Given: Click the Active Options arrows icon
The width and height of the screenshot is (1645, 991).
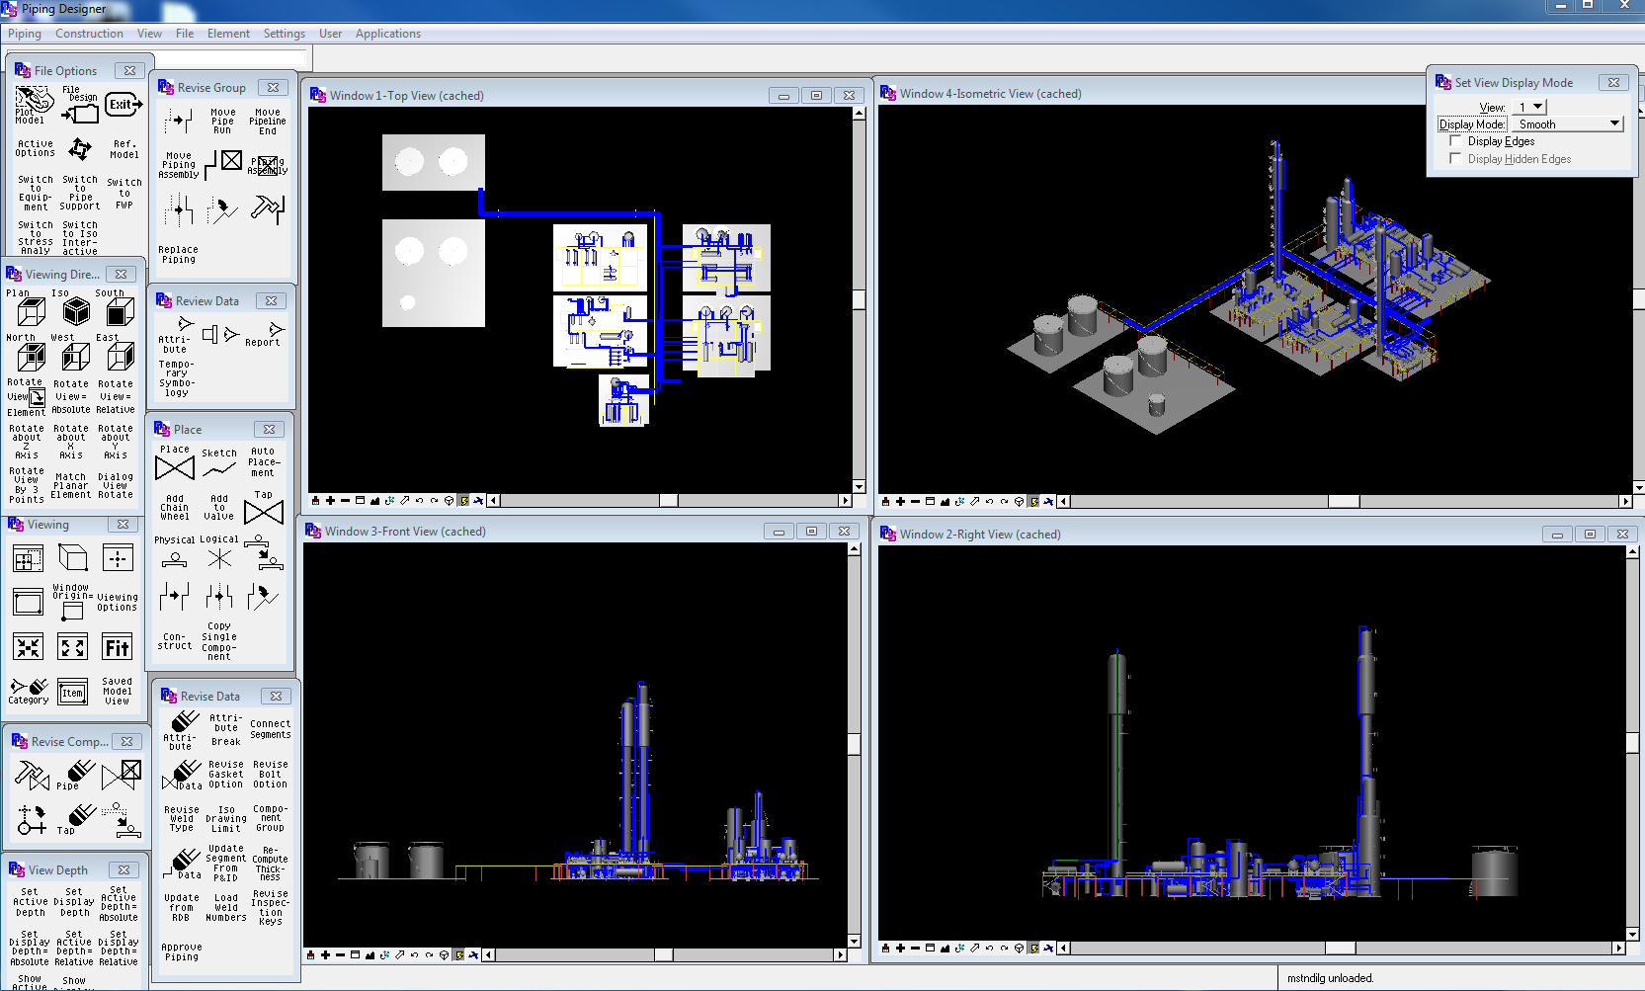Looking at the screenshot, I should (80, 149).
